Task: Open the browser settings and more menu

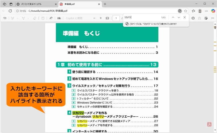Action: click(206, 11)
